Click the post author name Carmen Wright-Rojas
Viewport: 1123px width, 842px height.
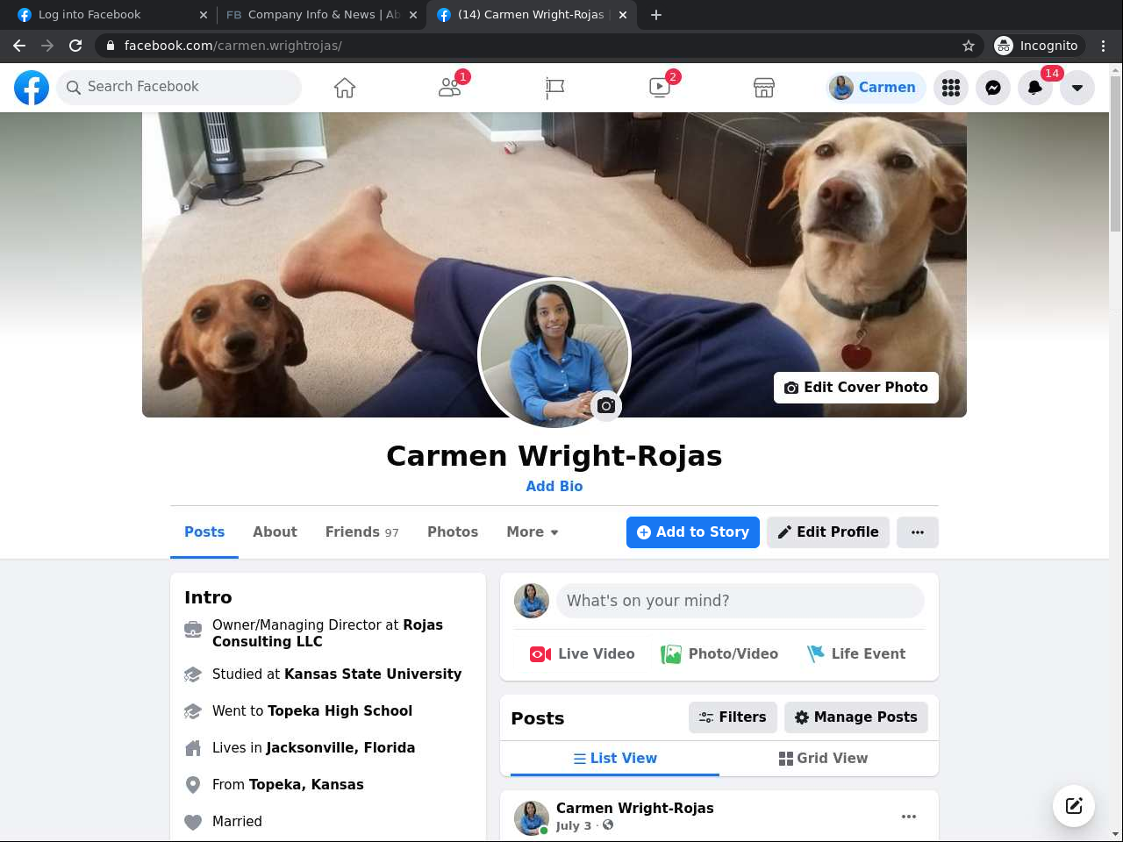pos(635,809)
